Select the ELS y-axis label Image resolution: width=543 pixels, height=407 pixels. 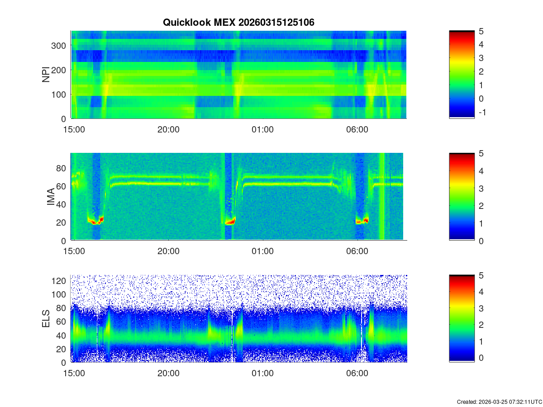46,319
